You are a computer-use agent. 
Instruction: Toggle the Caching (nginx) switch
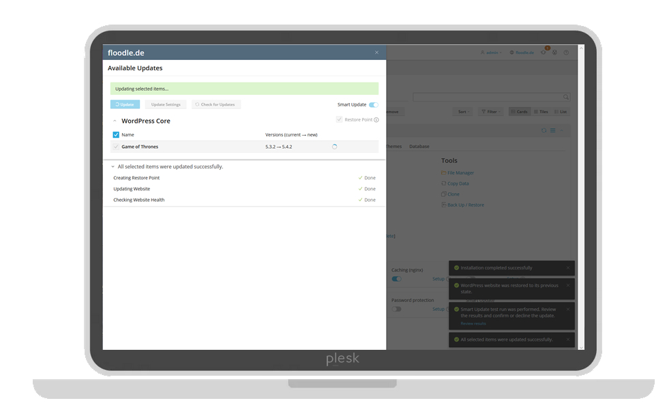tap(396, 279)
